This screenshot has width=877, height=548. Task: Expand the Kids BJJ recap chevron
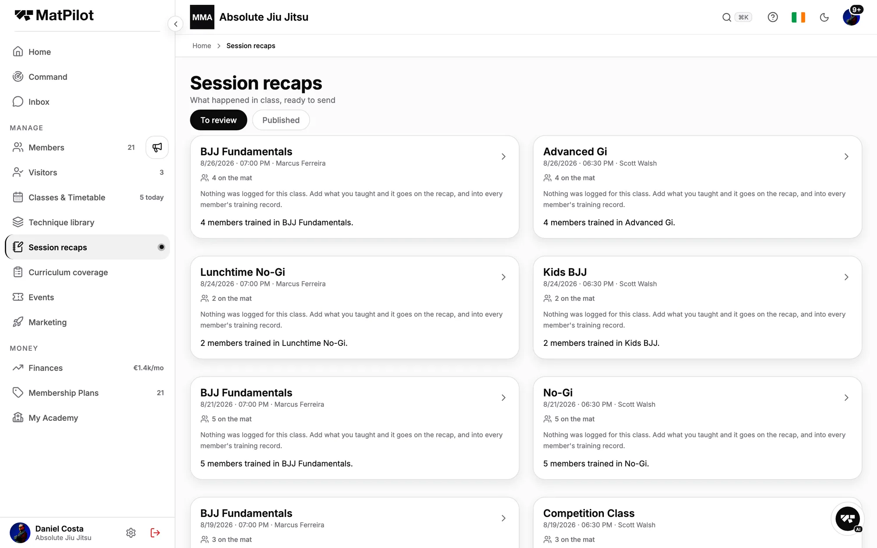tap(846, 277)
